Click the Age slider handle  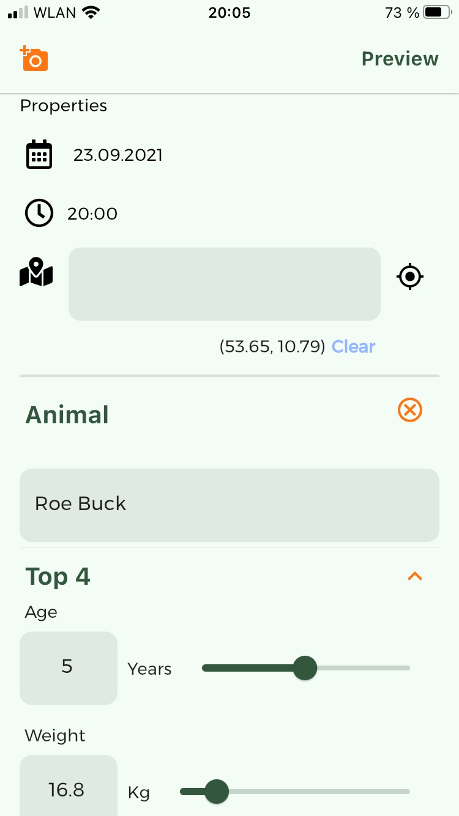click(305, 668)
